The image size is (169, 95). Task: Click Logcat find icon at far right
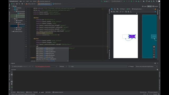click(x=157, y=70)
